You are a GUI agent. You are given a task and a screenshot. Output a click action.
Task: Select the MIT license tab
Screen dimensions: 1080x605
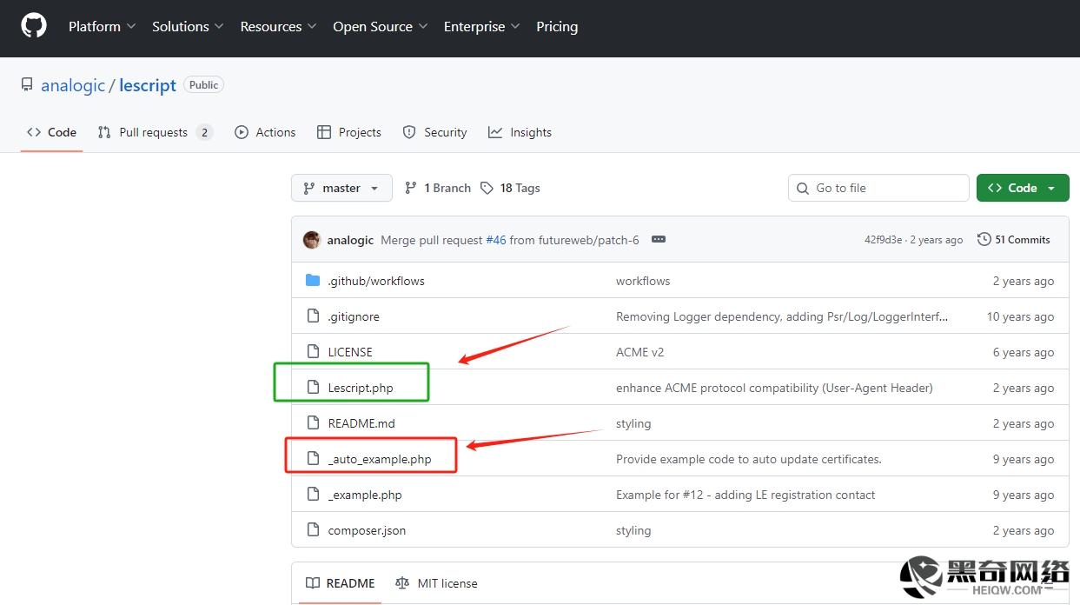[436, 583]
